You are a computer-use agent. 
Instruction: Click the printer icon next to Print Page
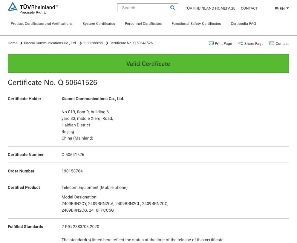tap(211, 43)
